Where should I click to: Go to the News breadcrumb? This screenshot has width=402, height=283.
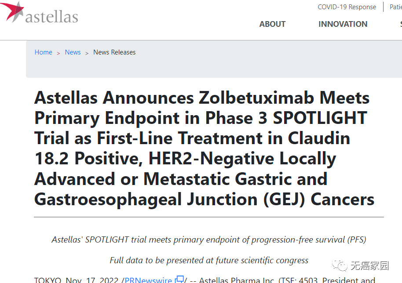[73, 52]
